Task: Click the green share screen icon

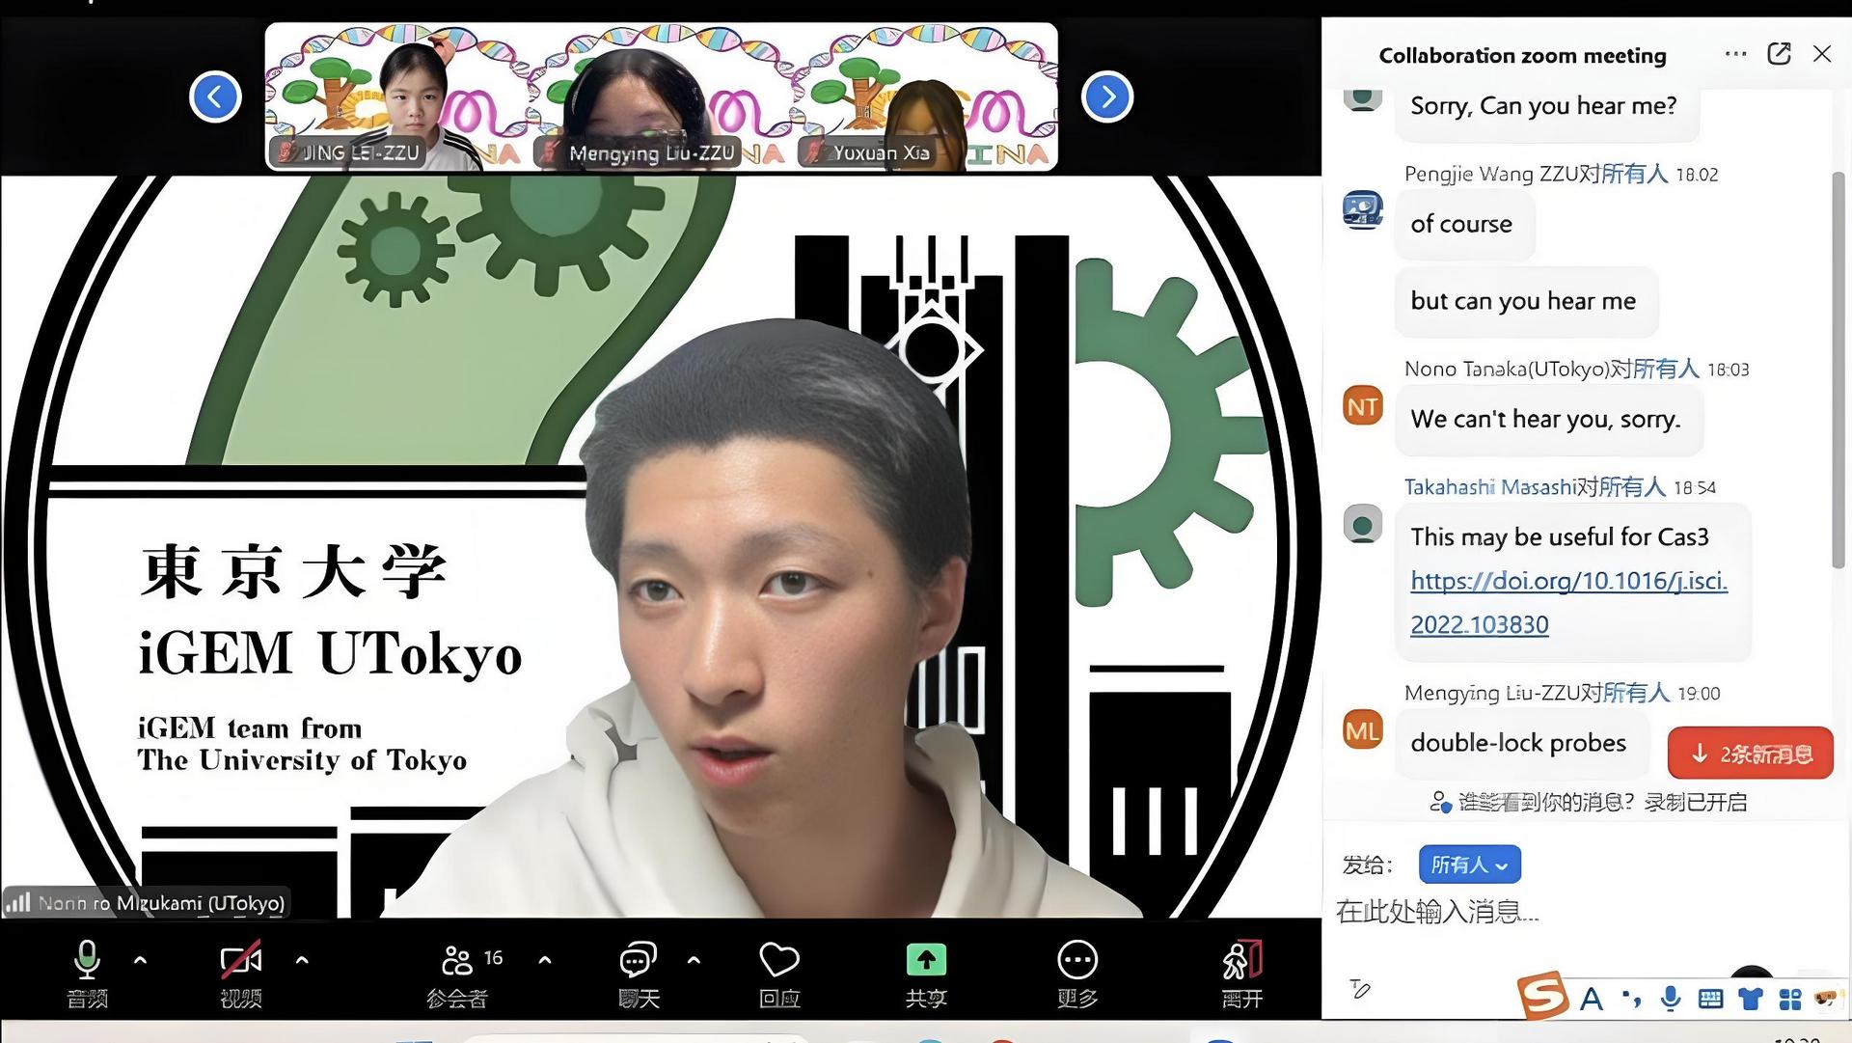Action: 926,960
